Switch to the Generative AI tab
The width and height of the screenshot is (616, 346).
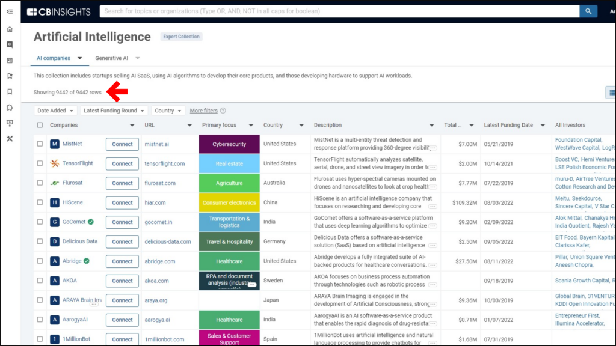111,58
